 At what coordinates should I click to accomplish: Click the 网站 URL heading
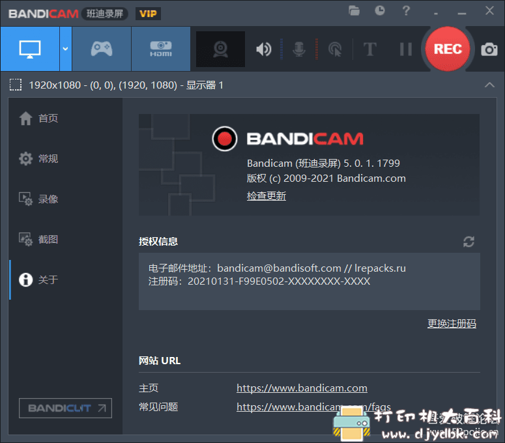coord(160,360)
